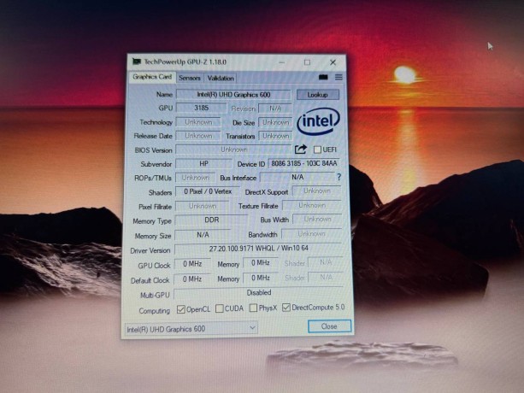Click the GPU Clock 0 MHz field
Image resolution: width=524 pixels, height=393 pixels.
192,264
